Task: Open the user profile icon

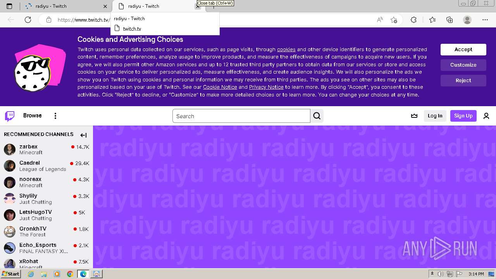Action: pos(486,116)
